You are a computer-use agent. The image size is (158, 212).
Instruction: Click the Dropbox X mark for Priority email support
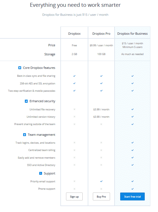pyautogui.click(x=74, y=181)
